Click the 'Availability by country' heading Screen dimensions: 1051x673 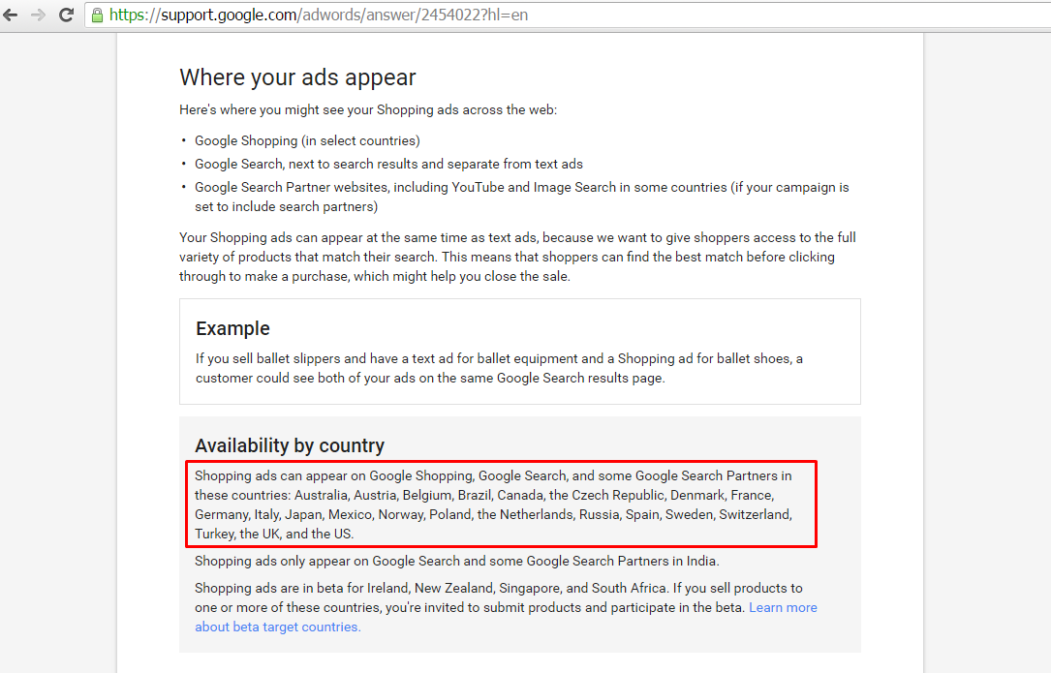pos(290,445)
